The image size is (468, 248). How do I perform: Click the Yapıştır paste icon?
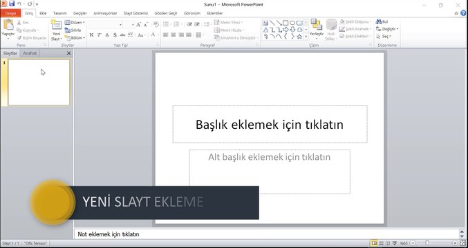pyautogui.click(x=8, y=25)
